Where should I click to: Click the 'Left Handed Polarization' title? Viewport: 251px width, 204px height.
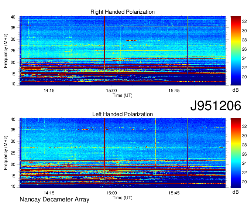point(123,114)
